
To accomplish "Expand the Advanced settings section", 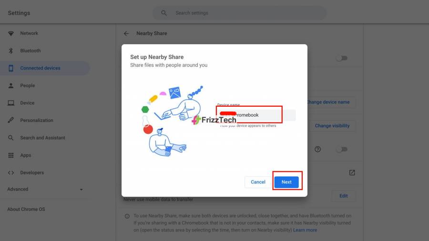I will [x=45, y=189].
